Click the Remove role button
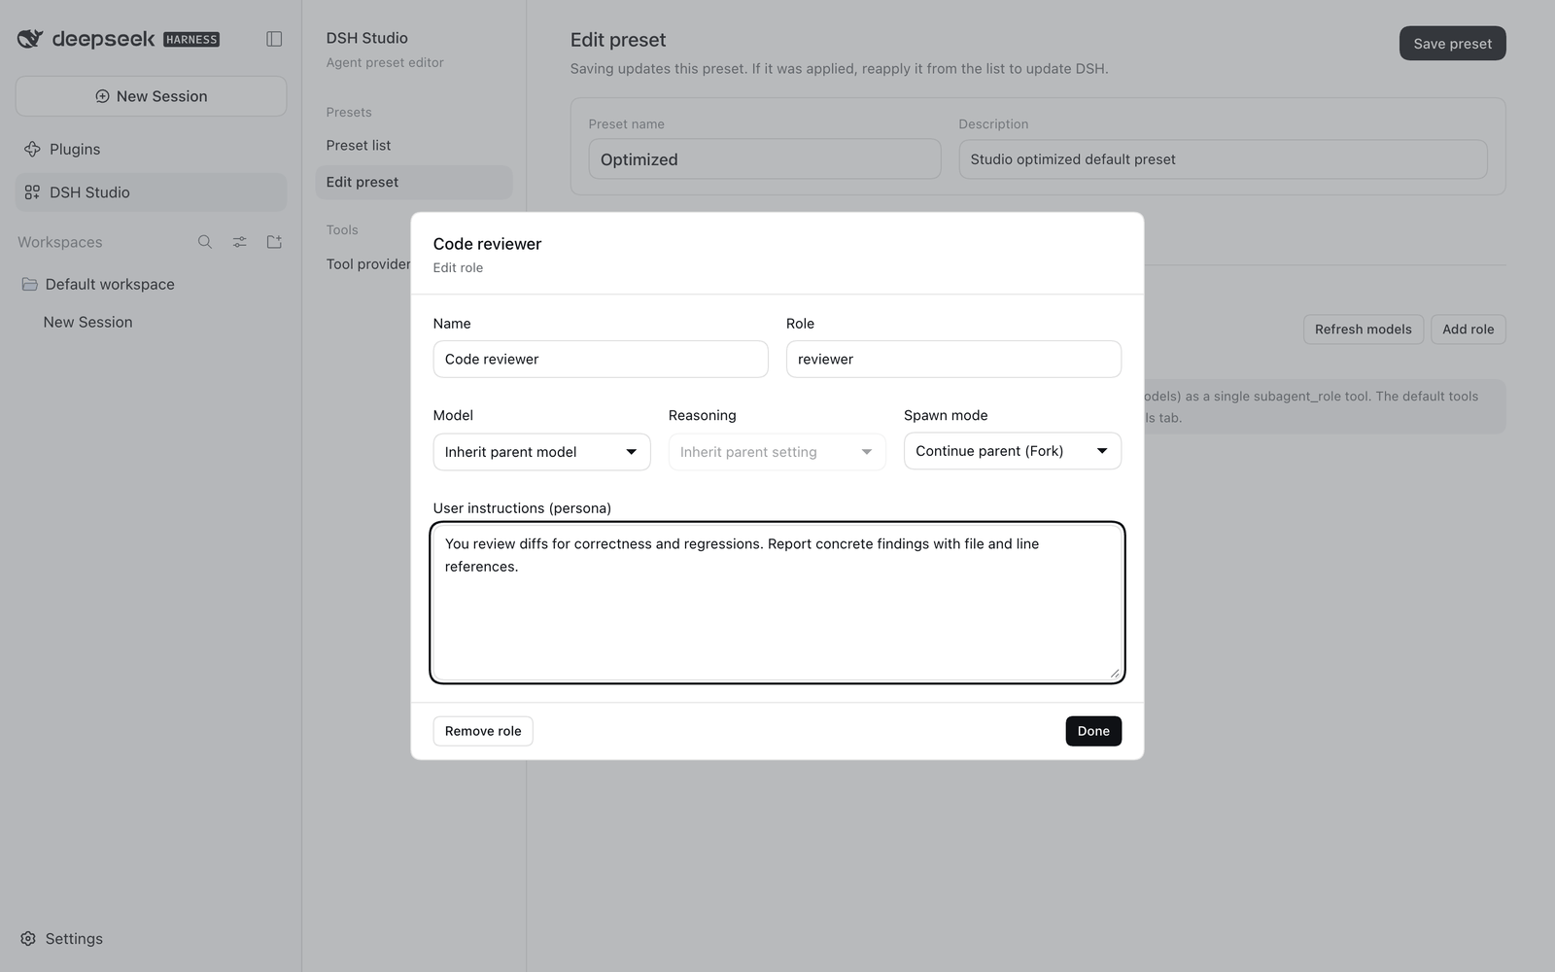The image size is (1555, 972). click(x=483, y=731)
